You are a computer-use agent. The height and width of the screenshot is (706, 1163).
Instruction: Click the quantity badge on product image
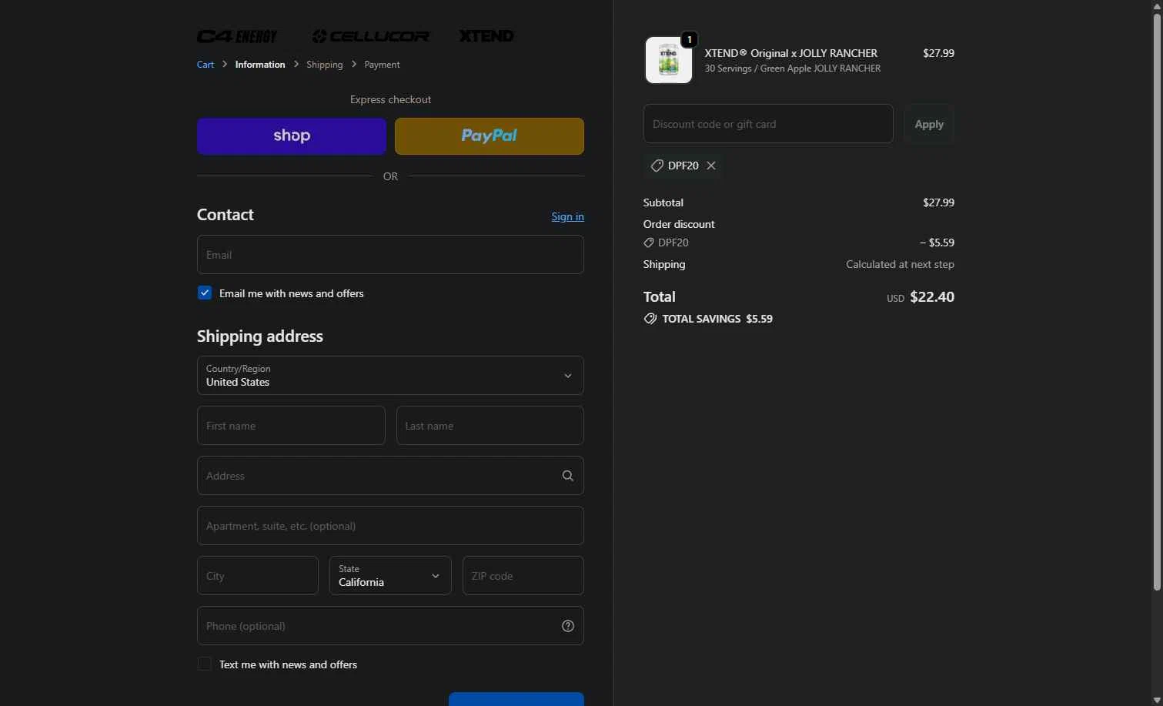pos(690,39)
